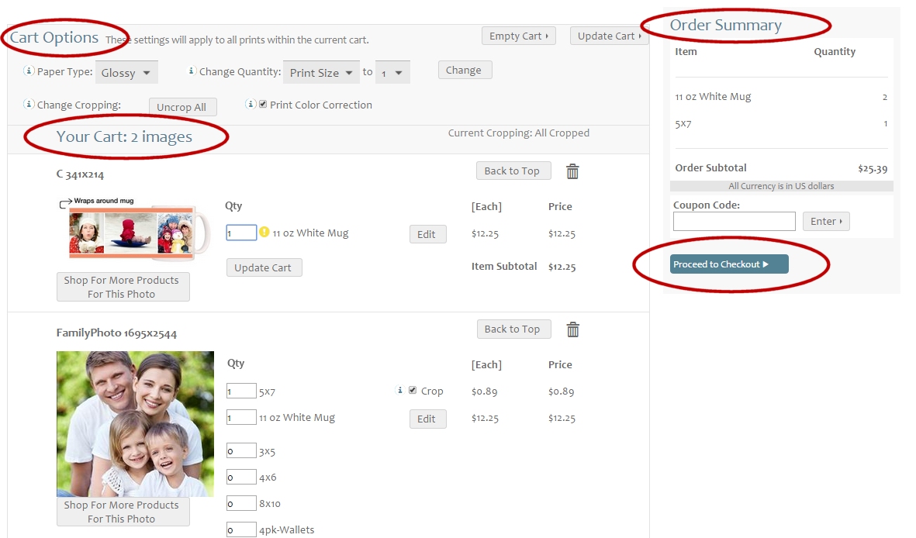The image size is (916, 538).
Task: Click into the Coupon Code field
Action: click(734, 222)
